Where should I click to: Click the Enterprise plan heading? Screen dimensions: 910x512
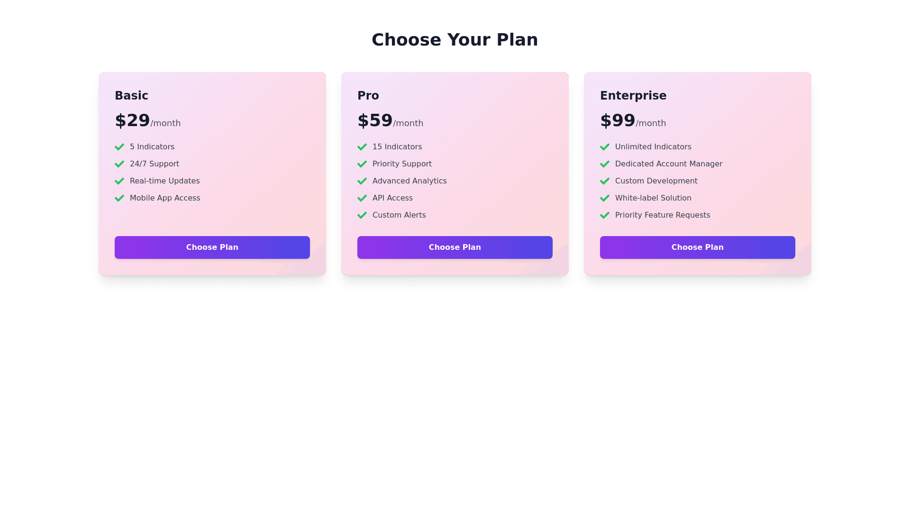[633, 96]
